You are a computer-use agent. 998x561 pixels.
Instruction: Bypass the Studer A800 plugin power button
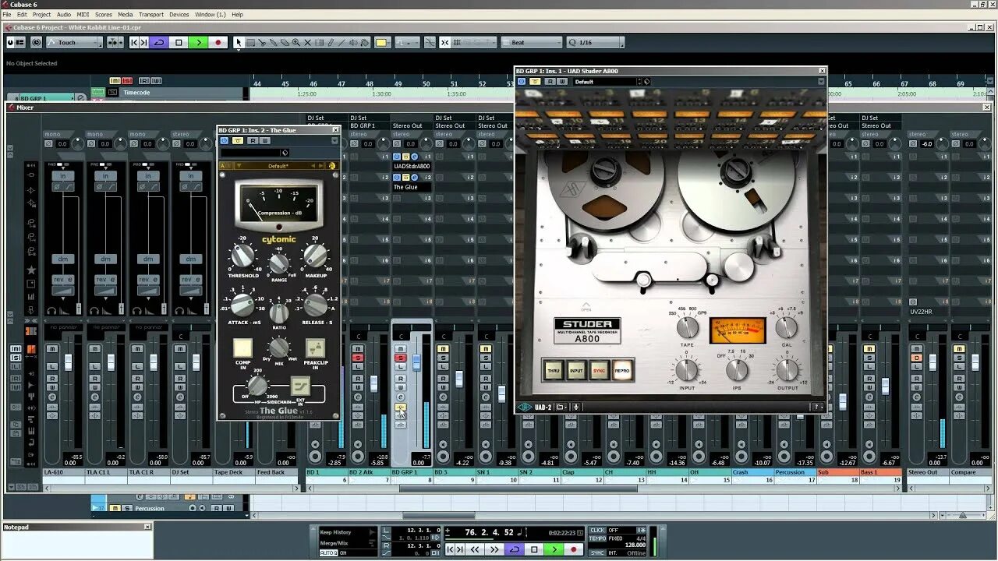(x=522, y=81)
